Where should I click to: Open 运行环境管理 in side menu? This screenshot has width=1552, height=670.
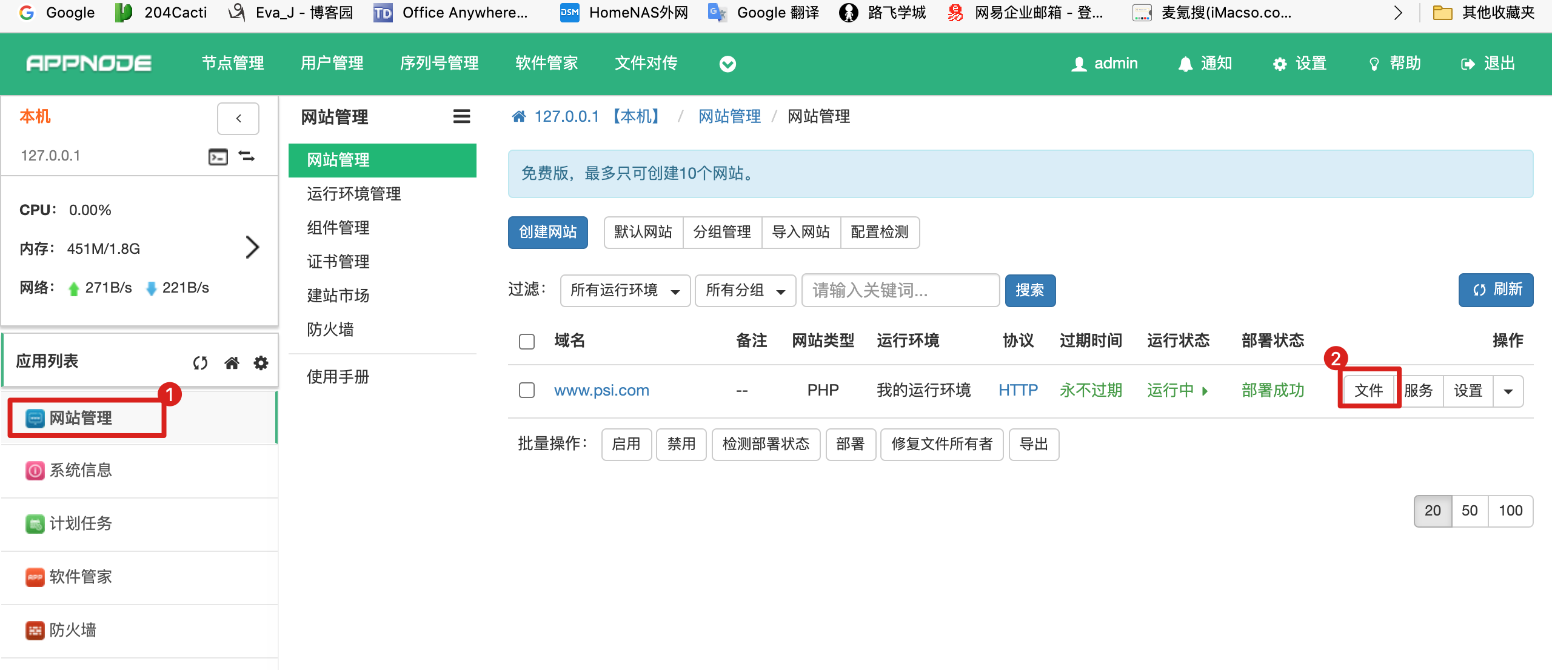pos(353,194)
